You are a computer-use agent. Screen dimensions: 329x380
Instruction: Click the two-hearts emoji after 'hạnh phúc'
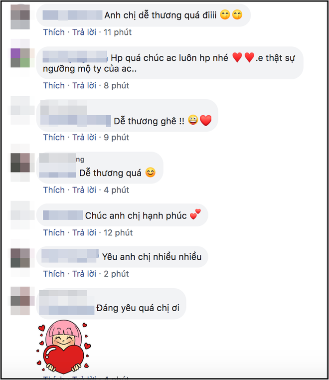[195, 214]
